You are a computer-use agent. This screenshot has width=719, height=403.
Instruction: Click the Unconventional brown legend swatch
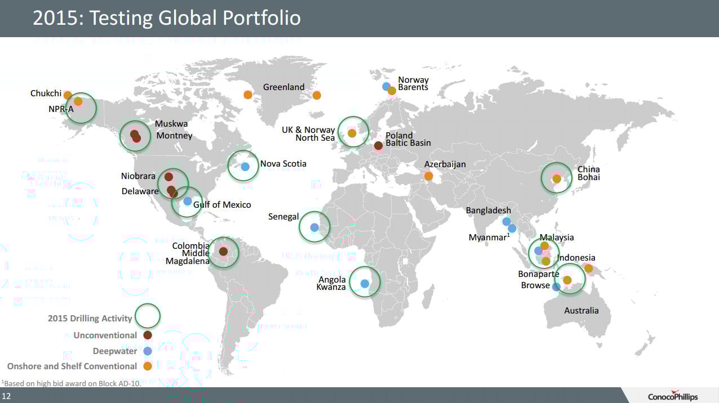pyautogui.click(x=148, y=335)
